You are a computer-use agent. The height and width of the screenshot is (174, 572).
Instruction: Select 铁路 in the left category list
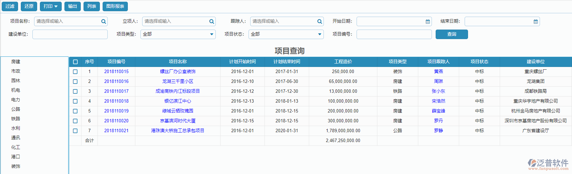(x=16, y=119)
